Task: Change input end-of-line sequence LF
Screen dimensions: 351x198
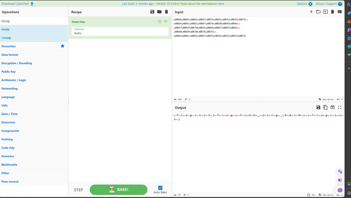Action: click(340, 99)
